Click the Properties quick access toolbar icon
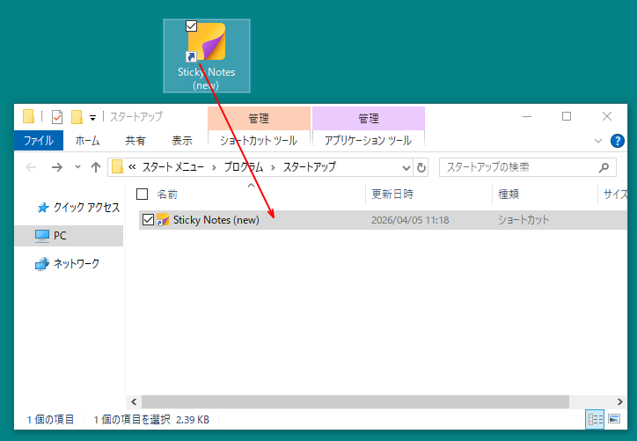The height and width of the screenshot is (441, 637). 57,117
